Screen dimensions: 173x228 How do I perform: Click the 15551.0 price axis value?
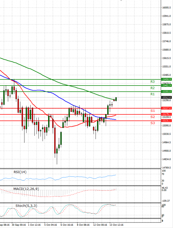166,66
